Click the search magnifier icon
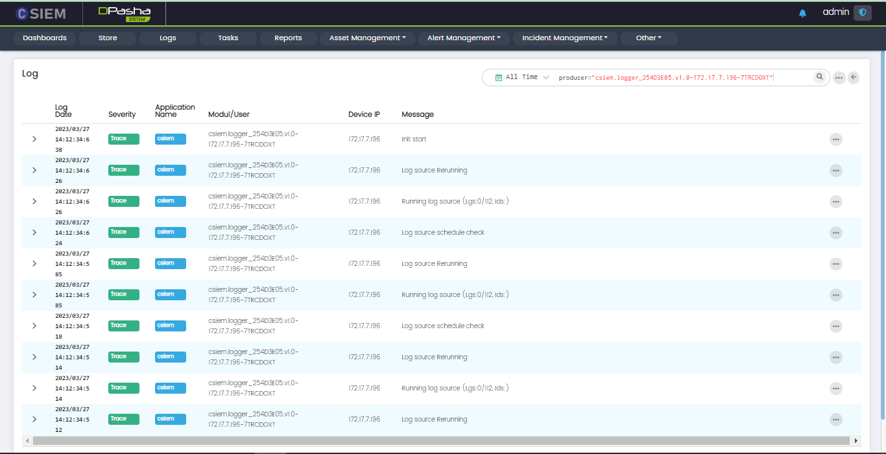 (x=820, y=77)
